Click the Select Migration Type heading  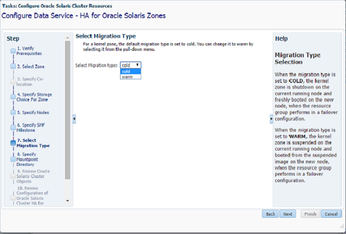point(105,36)
